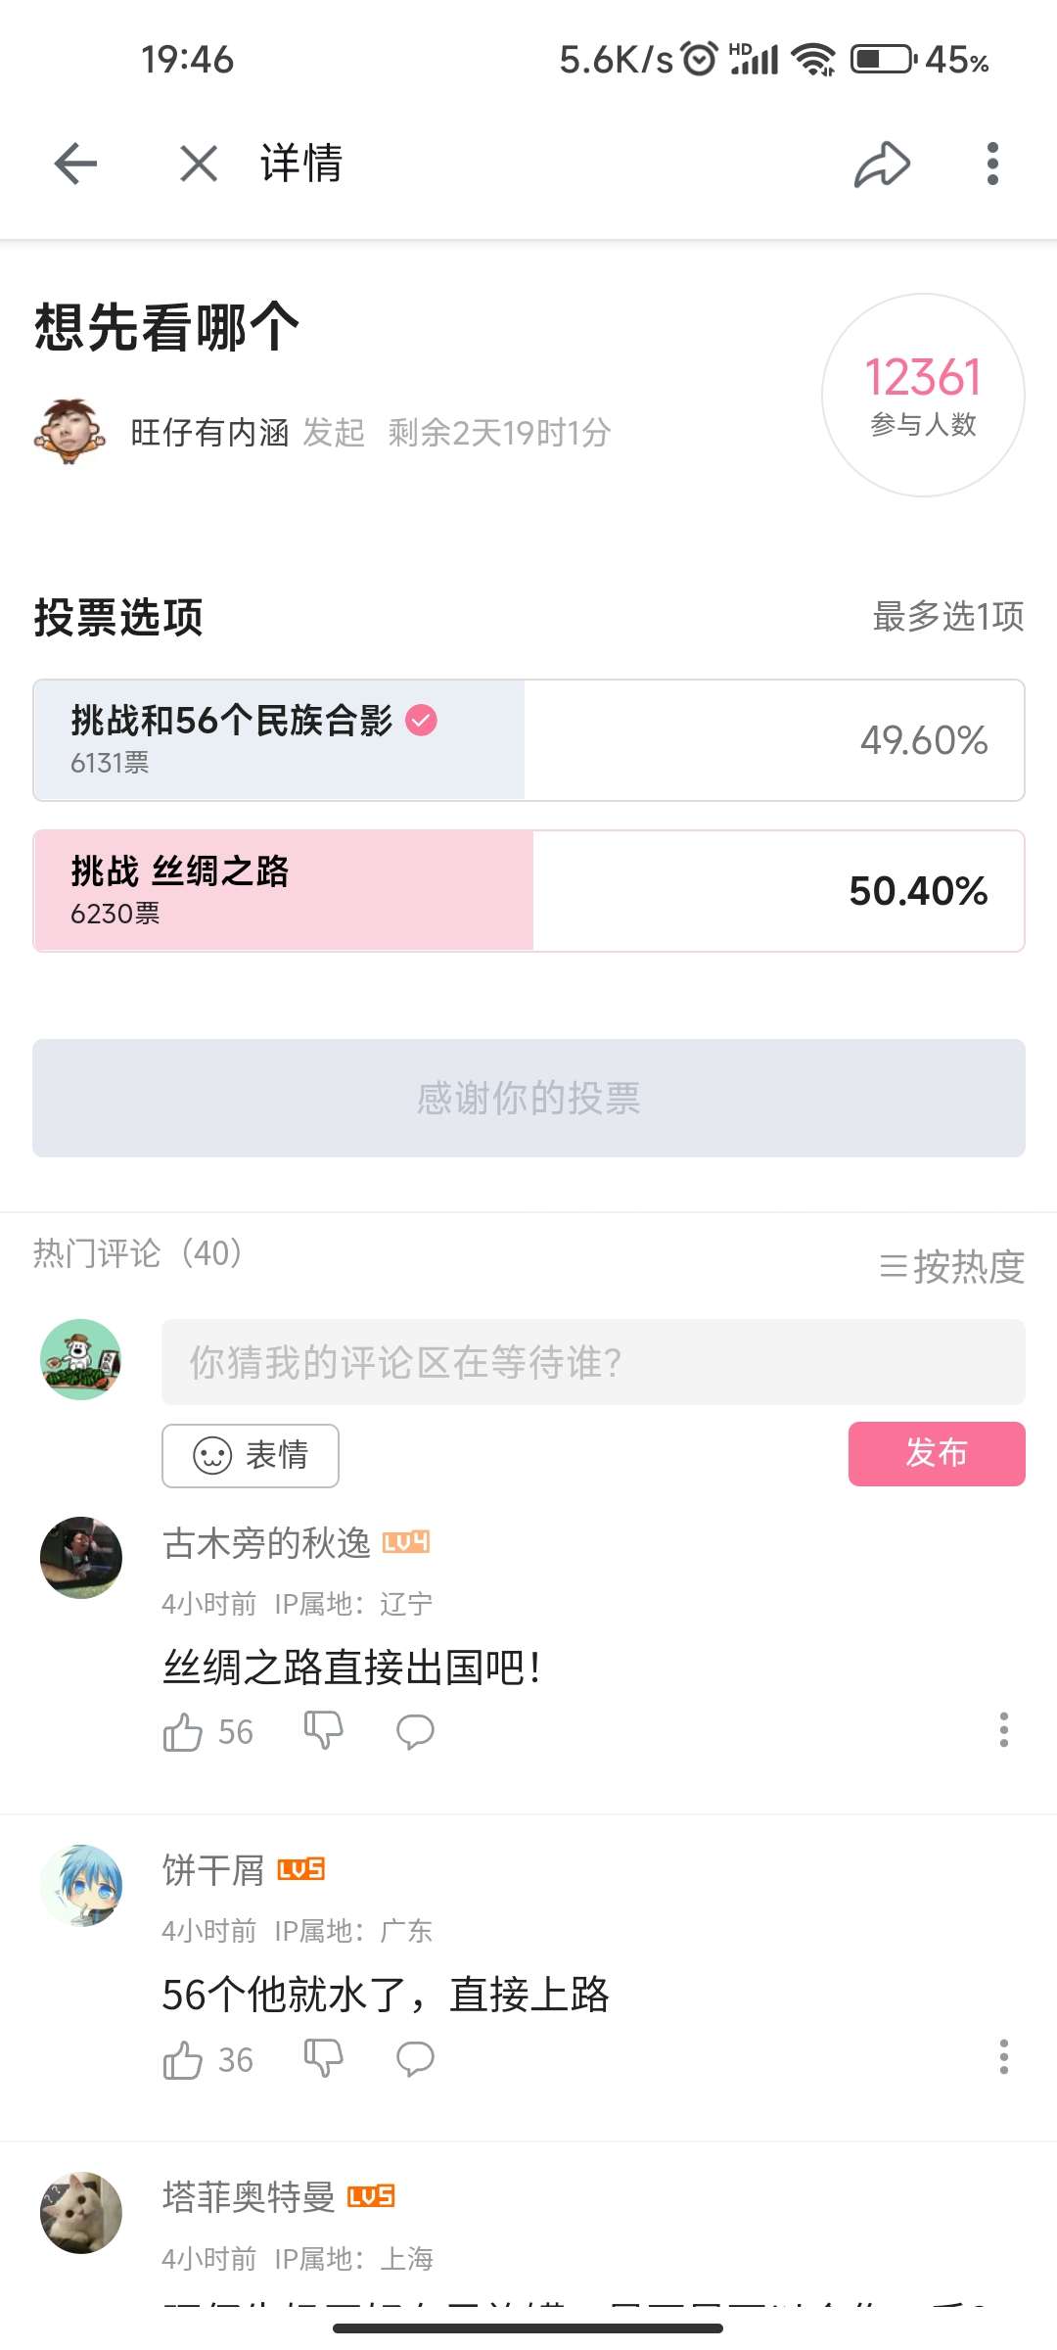The width and height of the screenshot is (1057, 2350).
Task: Like the comment '56个他就水了，直接上路'
Action: 183,2059
